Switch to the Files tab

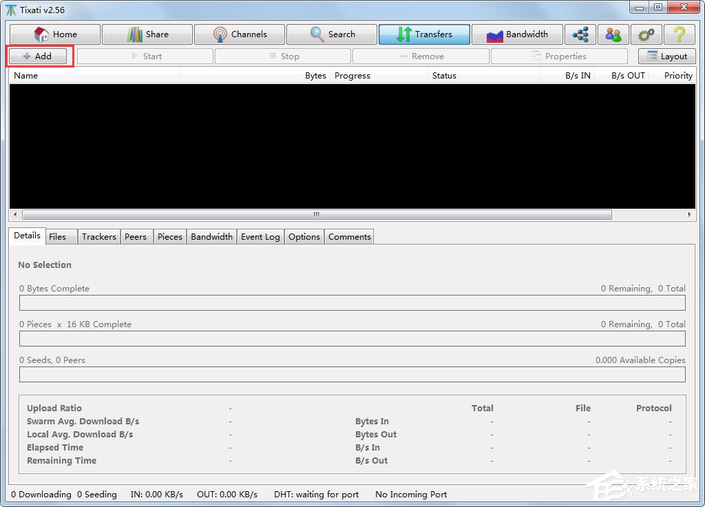coord(61,237)
